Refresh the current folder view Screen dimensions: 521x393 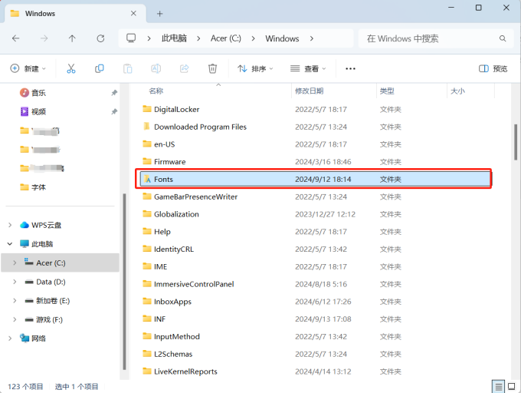100,38
